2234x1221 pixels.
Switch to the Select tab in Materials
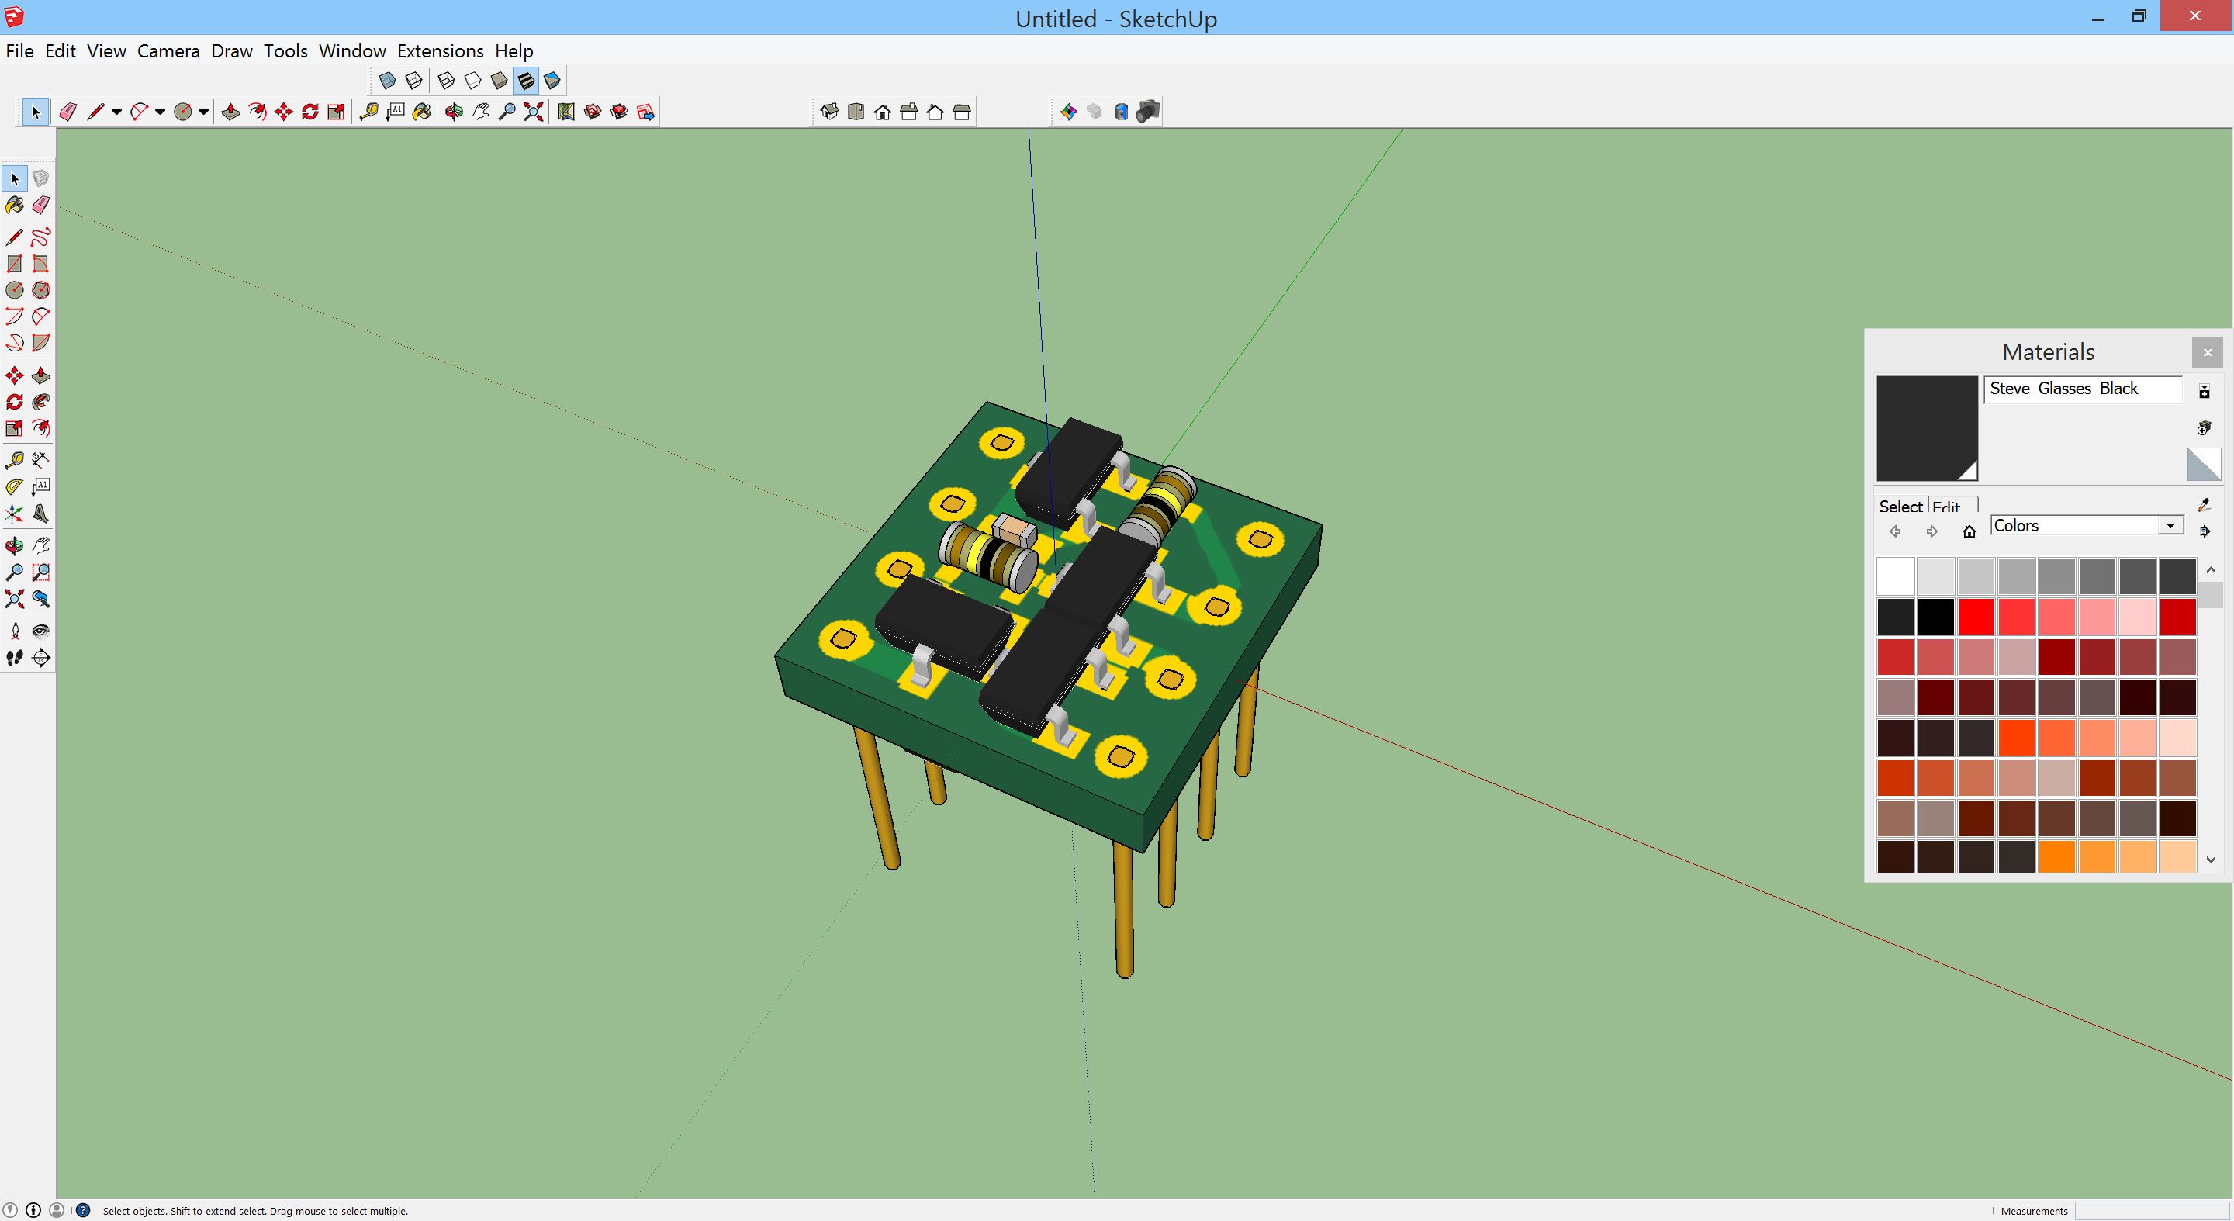(1900, 507)
